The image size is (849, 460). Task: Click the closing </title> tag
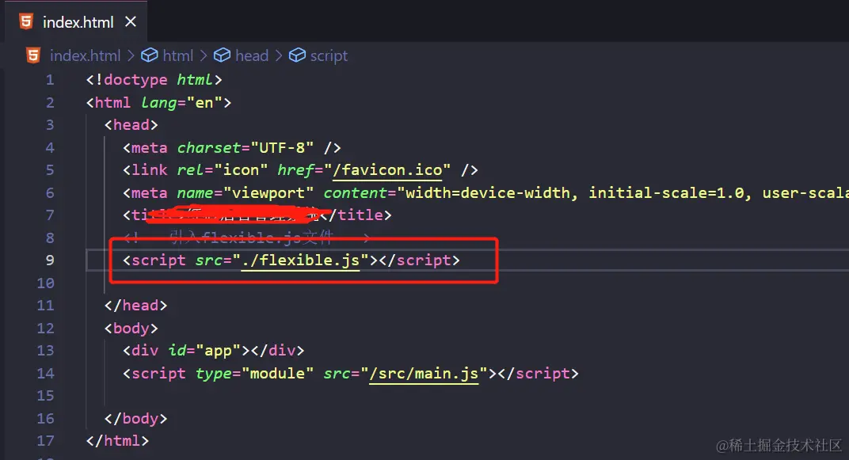(x=356, y=215)
